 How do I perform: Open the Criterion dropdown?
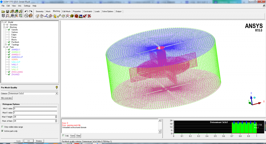[56, 94]
